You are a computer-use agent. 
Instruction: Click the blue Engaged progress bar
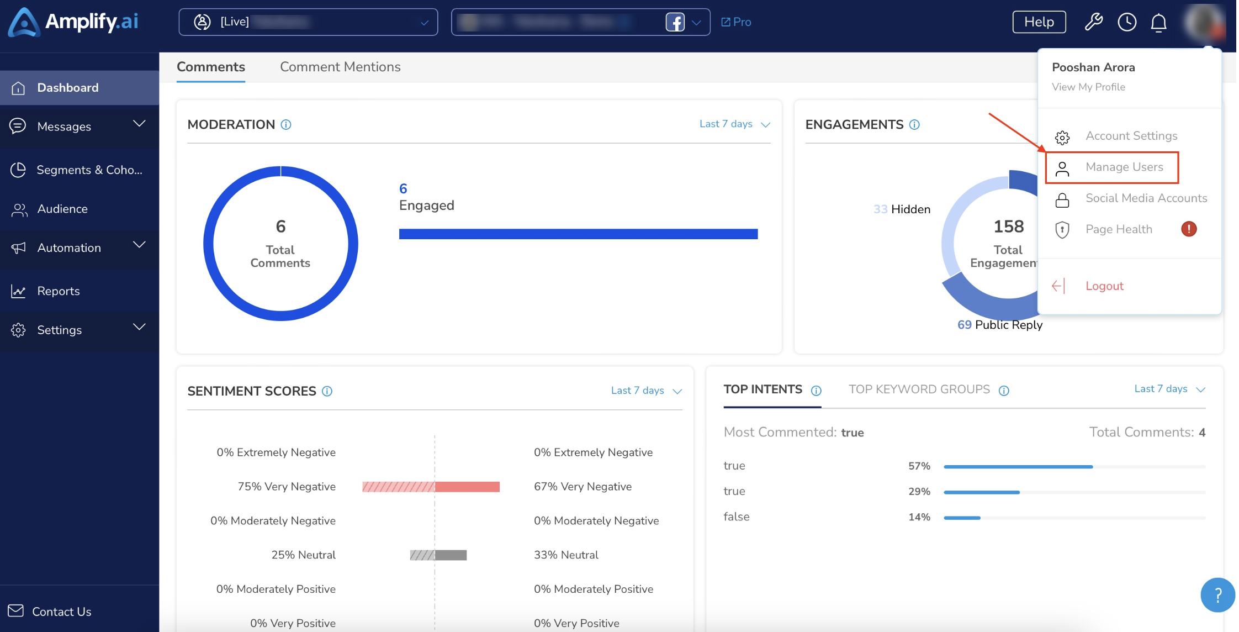click(x=578, y=234)
